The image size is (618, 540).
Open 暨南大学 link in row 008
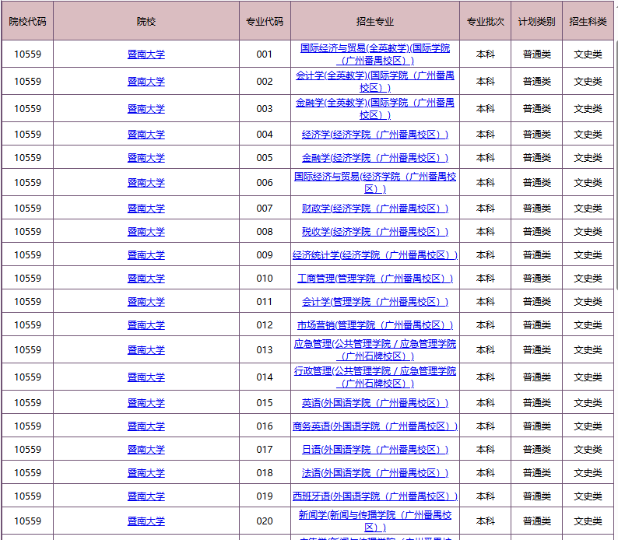(146, 232)
